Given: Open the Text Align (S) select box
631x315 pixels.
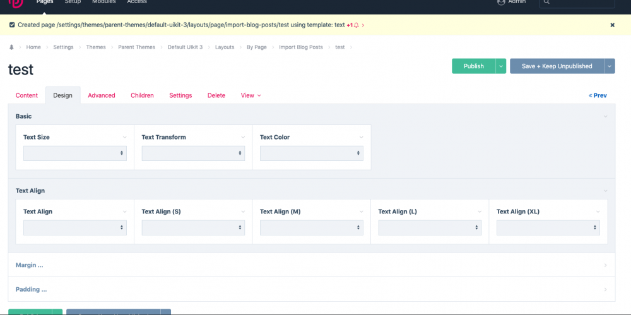Looking at the screenshot, I should 193,228.
